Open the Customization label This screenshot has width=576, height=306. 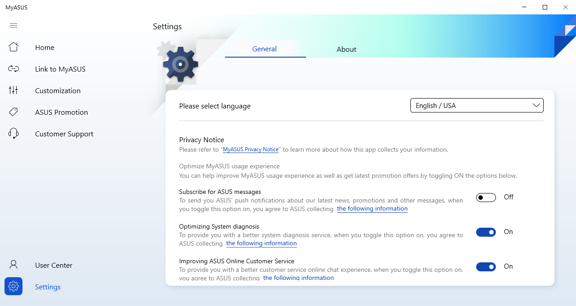[58, 90]
